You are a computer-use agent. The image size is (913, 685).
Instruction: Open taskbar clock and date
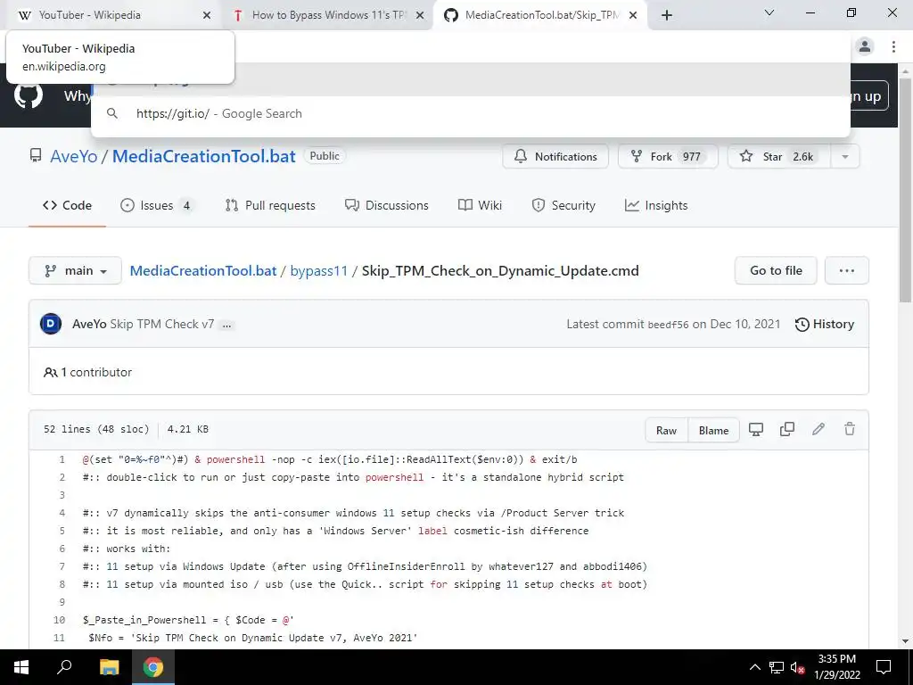[837, 667]
